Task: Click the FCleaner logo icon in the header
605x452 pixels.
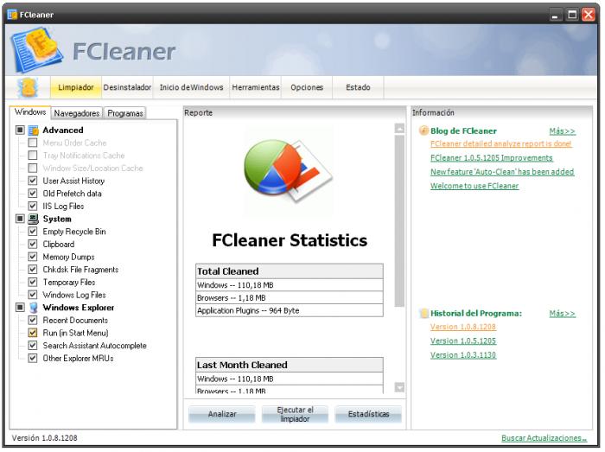Action: (x=36, y=50)
